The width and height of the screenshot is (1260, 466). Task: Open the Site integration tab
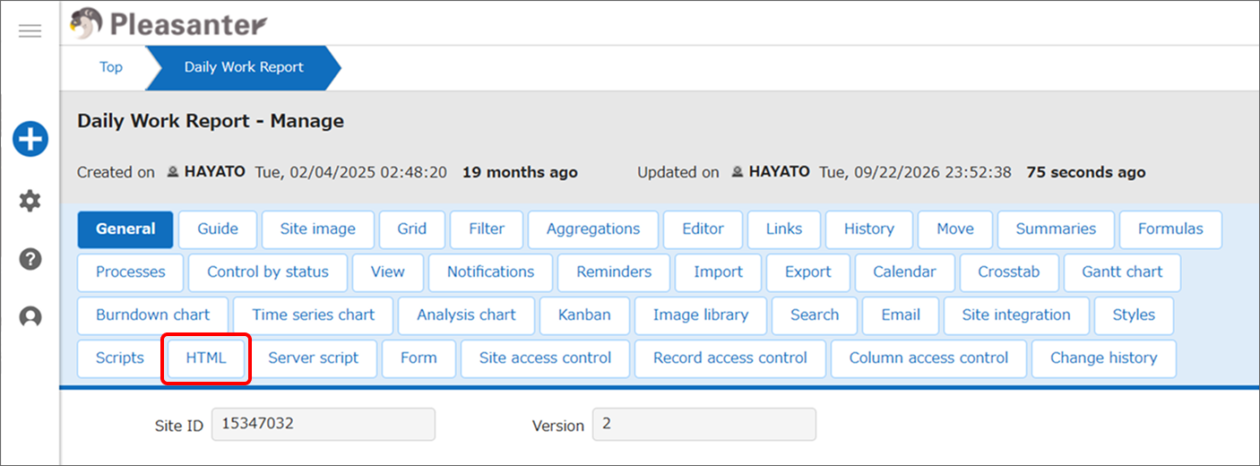tap(1016, 315)
